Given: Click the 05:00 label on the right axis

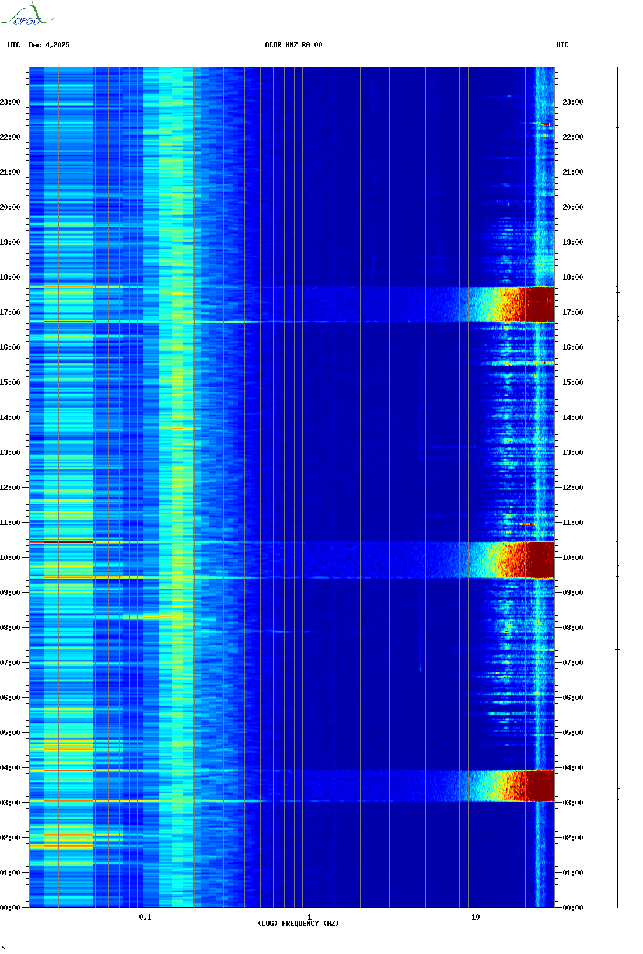Looking at the screenshot, I should pos(573,733).
